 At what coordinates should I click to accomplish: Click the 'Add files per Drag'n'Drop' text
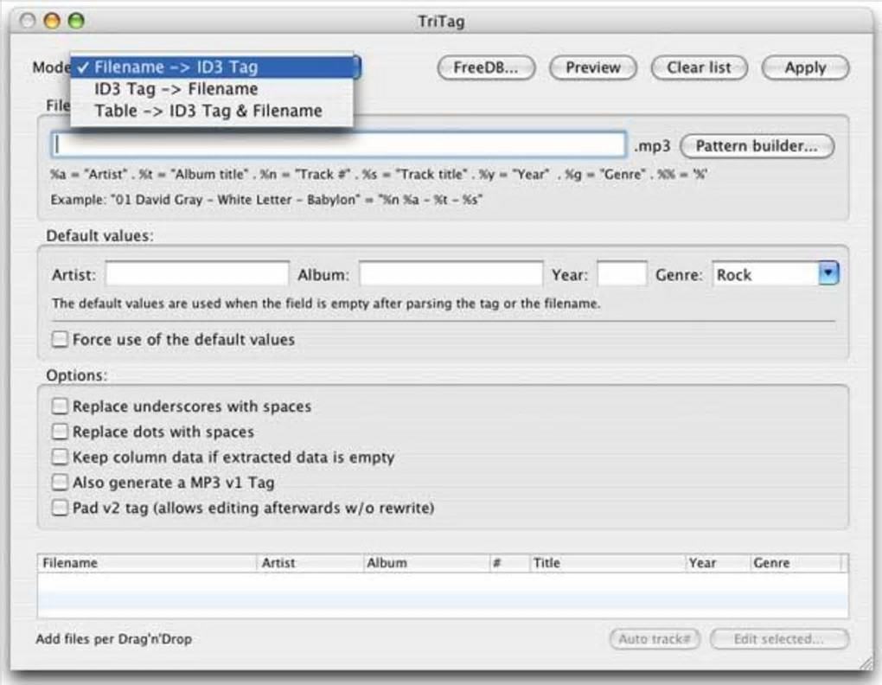(114, 639)
